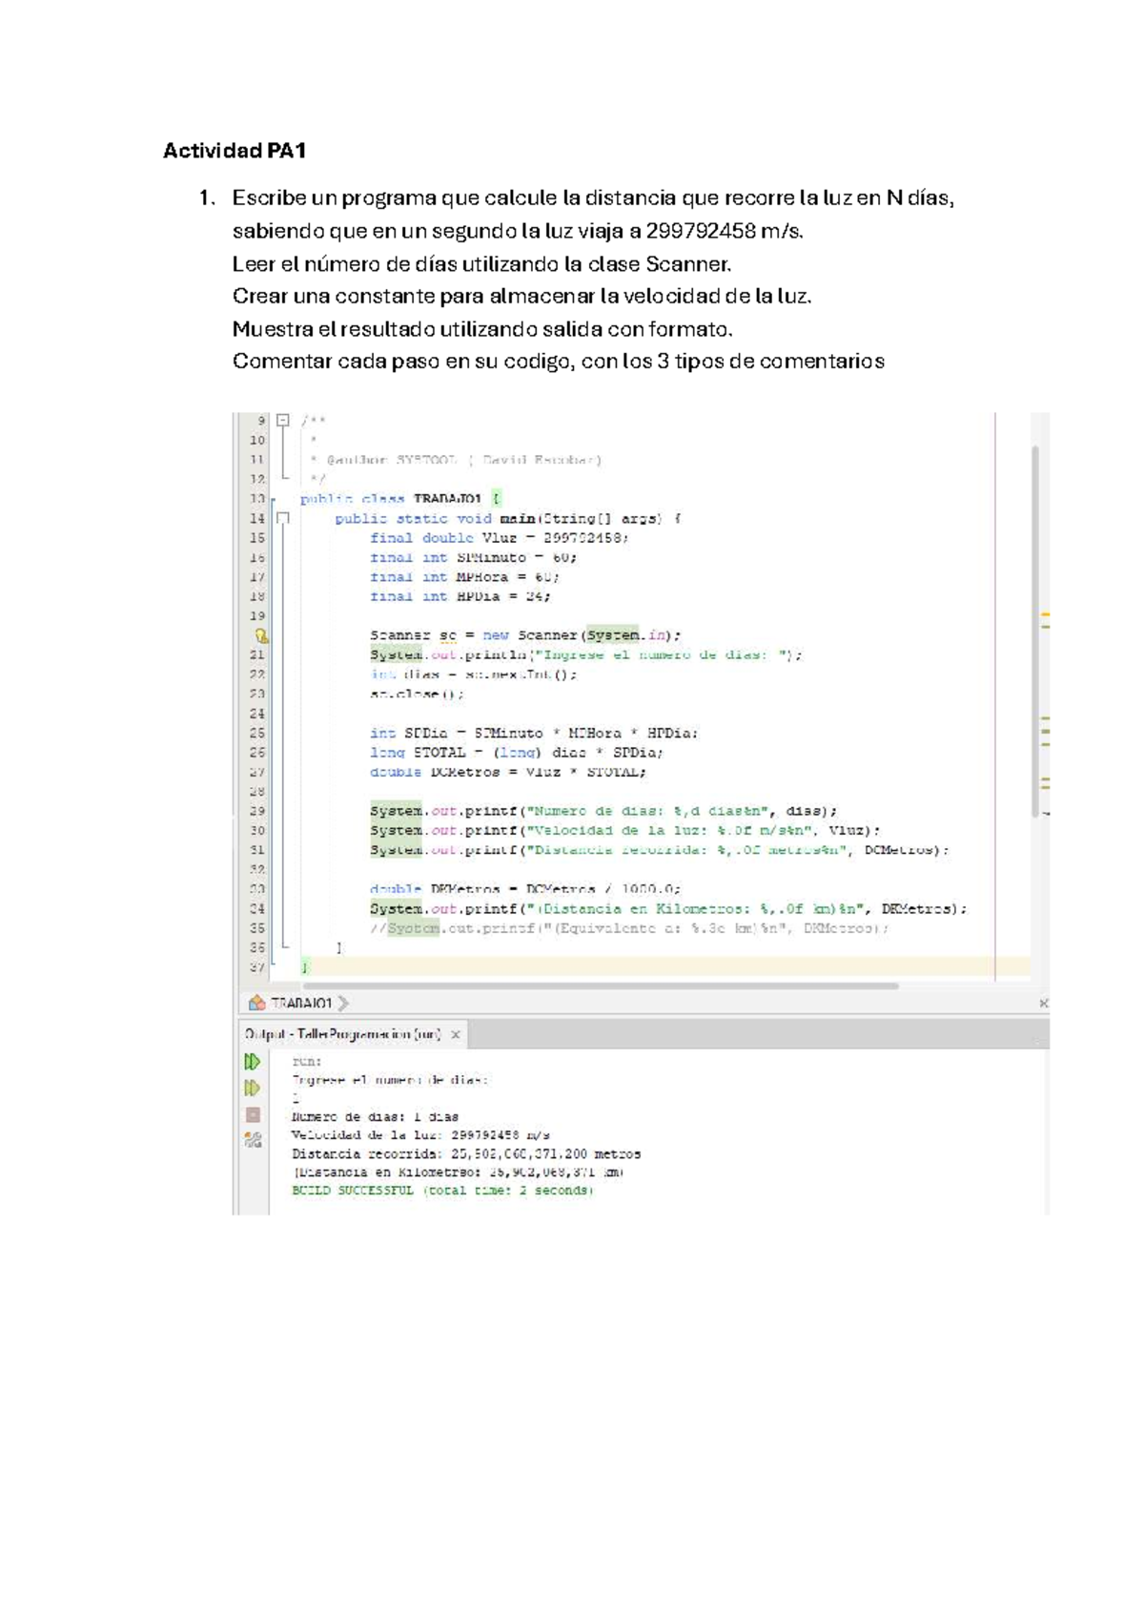This screenshot has height=1618, width=1144.
Task: Click the breadcrumb chevron after TRABAJO1
Action: [343, 1003]
